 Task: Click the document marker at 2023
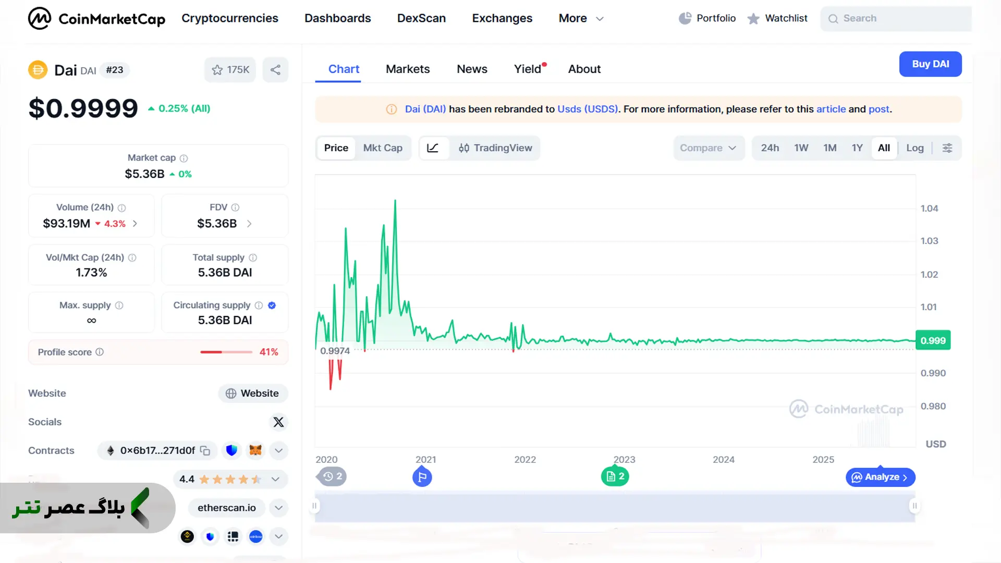tap(615, 476)
